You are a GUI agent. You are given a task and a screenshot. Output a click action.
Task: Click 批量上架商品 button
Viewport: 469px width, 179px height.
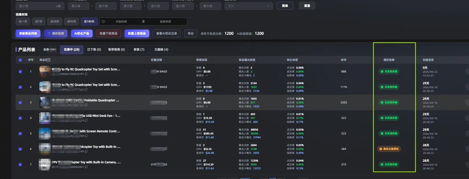pos(137,33)
